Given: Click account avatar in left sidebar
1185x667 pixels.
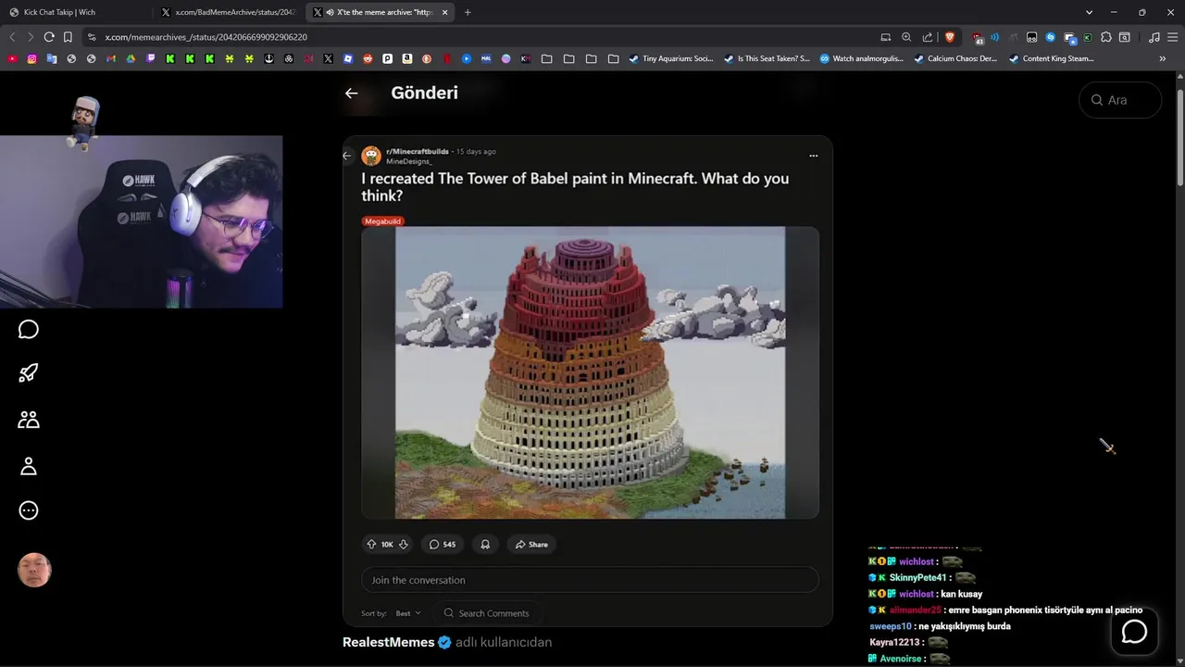Looking at the screenshot, I should [34, 571].
